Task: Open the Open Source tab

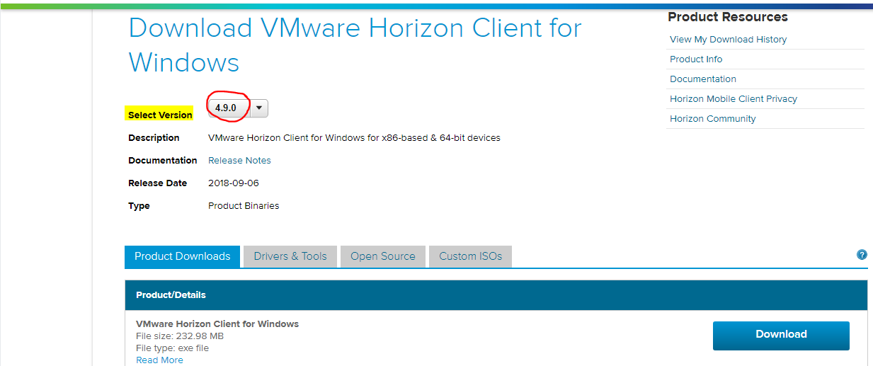Action: pos(383,256)
